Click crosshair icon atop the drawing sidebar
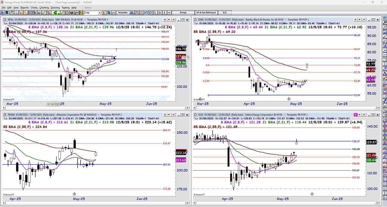The height and width of the screenshot is (207, 387). [x=384, y=17]
